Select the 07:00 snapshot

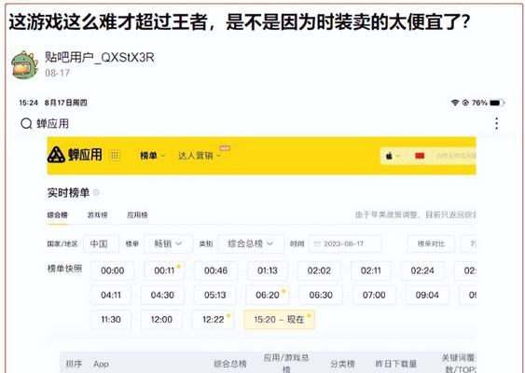pos(374,295)
